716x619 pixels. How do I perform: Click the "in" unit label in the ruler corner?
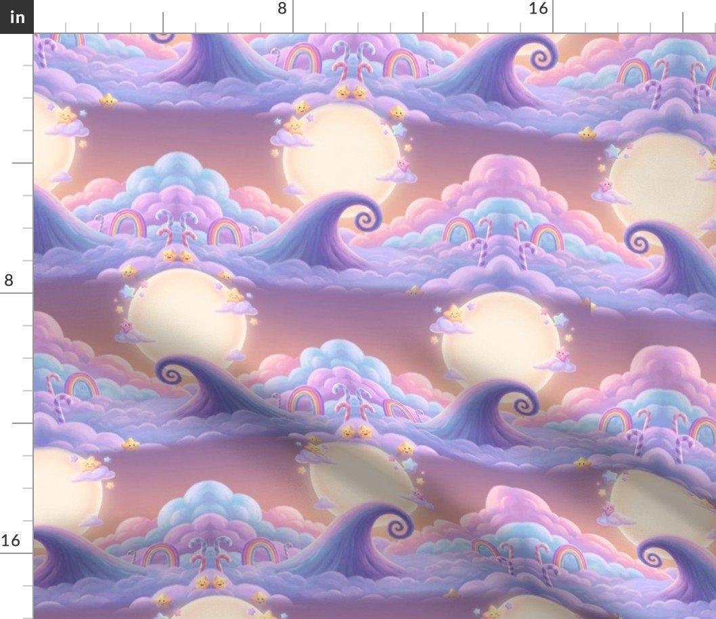point(17,17)
